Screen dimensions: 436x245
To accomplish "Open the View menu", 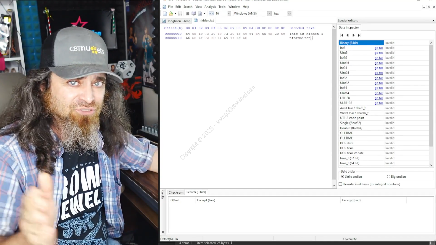I will point(199,7).
